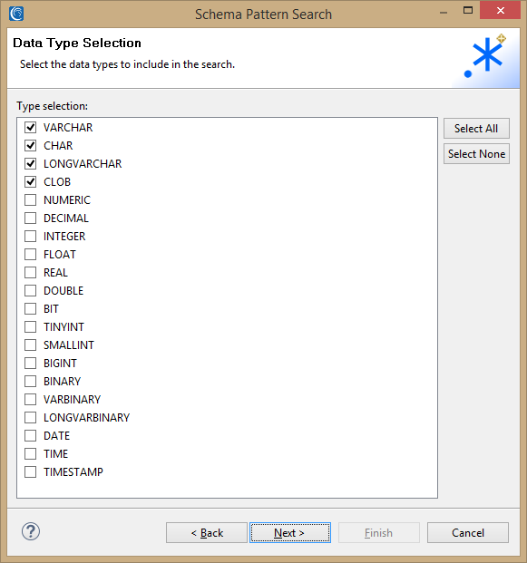Open the help question mark icon
Image resolution: width=527 pixels, height=563 pixels.
31,531
